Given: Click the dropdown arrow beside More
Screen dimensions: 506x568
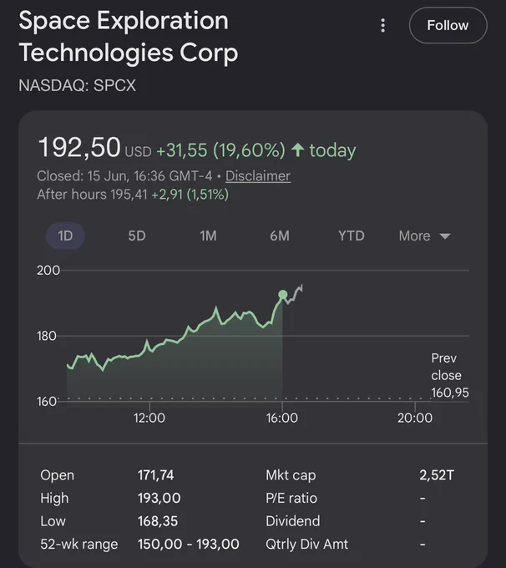Looking at the screenshot, I should tap(445, 236).
